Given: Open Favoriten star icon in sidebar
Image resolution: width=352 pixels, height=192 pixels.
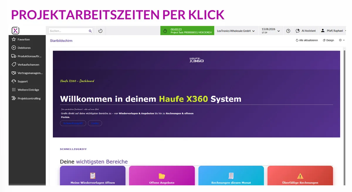Looking at the screenshot, I should click(13, 39).
